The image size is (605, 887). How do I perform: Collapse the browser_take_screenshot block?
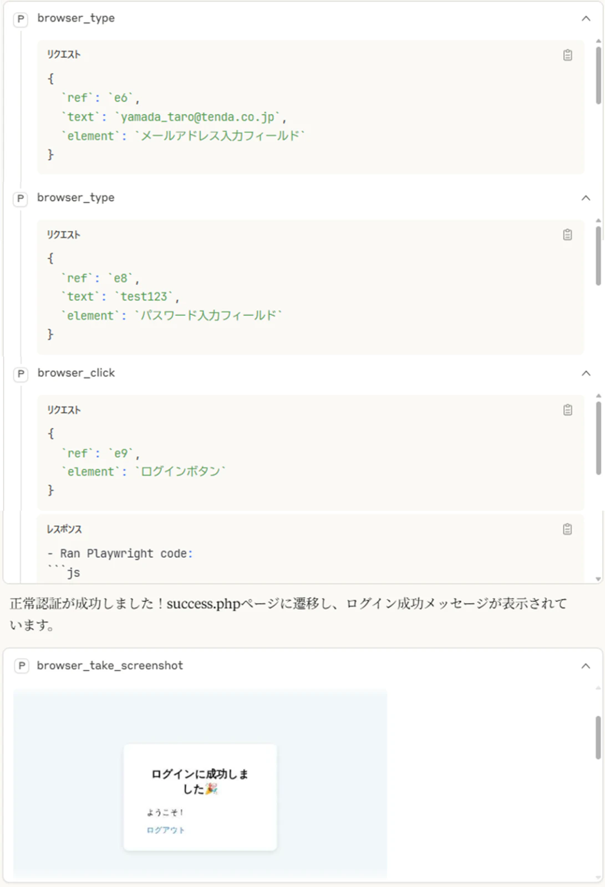(x=586, y=666)
